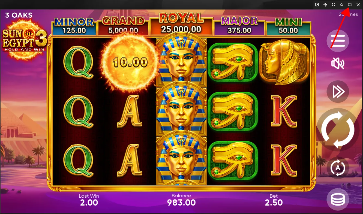This screenshot has height=214, width=363.
Task: Add the game to favorites with the star
Action: tap(341, 5)
